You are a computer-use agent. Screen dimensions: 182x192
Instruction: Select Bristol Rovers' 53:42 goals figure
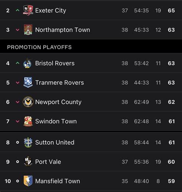click(141, 63)
